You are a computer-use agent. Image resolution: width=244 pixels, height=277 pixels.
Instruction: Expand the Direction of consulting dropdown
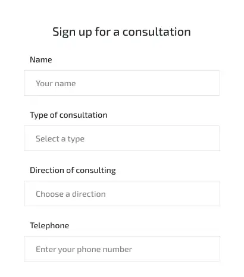pyautogui.click(x=122, y=193)
